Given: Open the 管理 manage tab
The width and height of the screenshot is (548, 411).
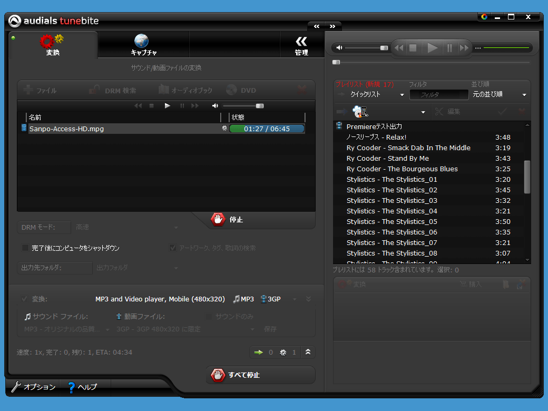Looking at the screenshot, I should tap(301, 45).
